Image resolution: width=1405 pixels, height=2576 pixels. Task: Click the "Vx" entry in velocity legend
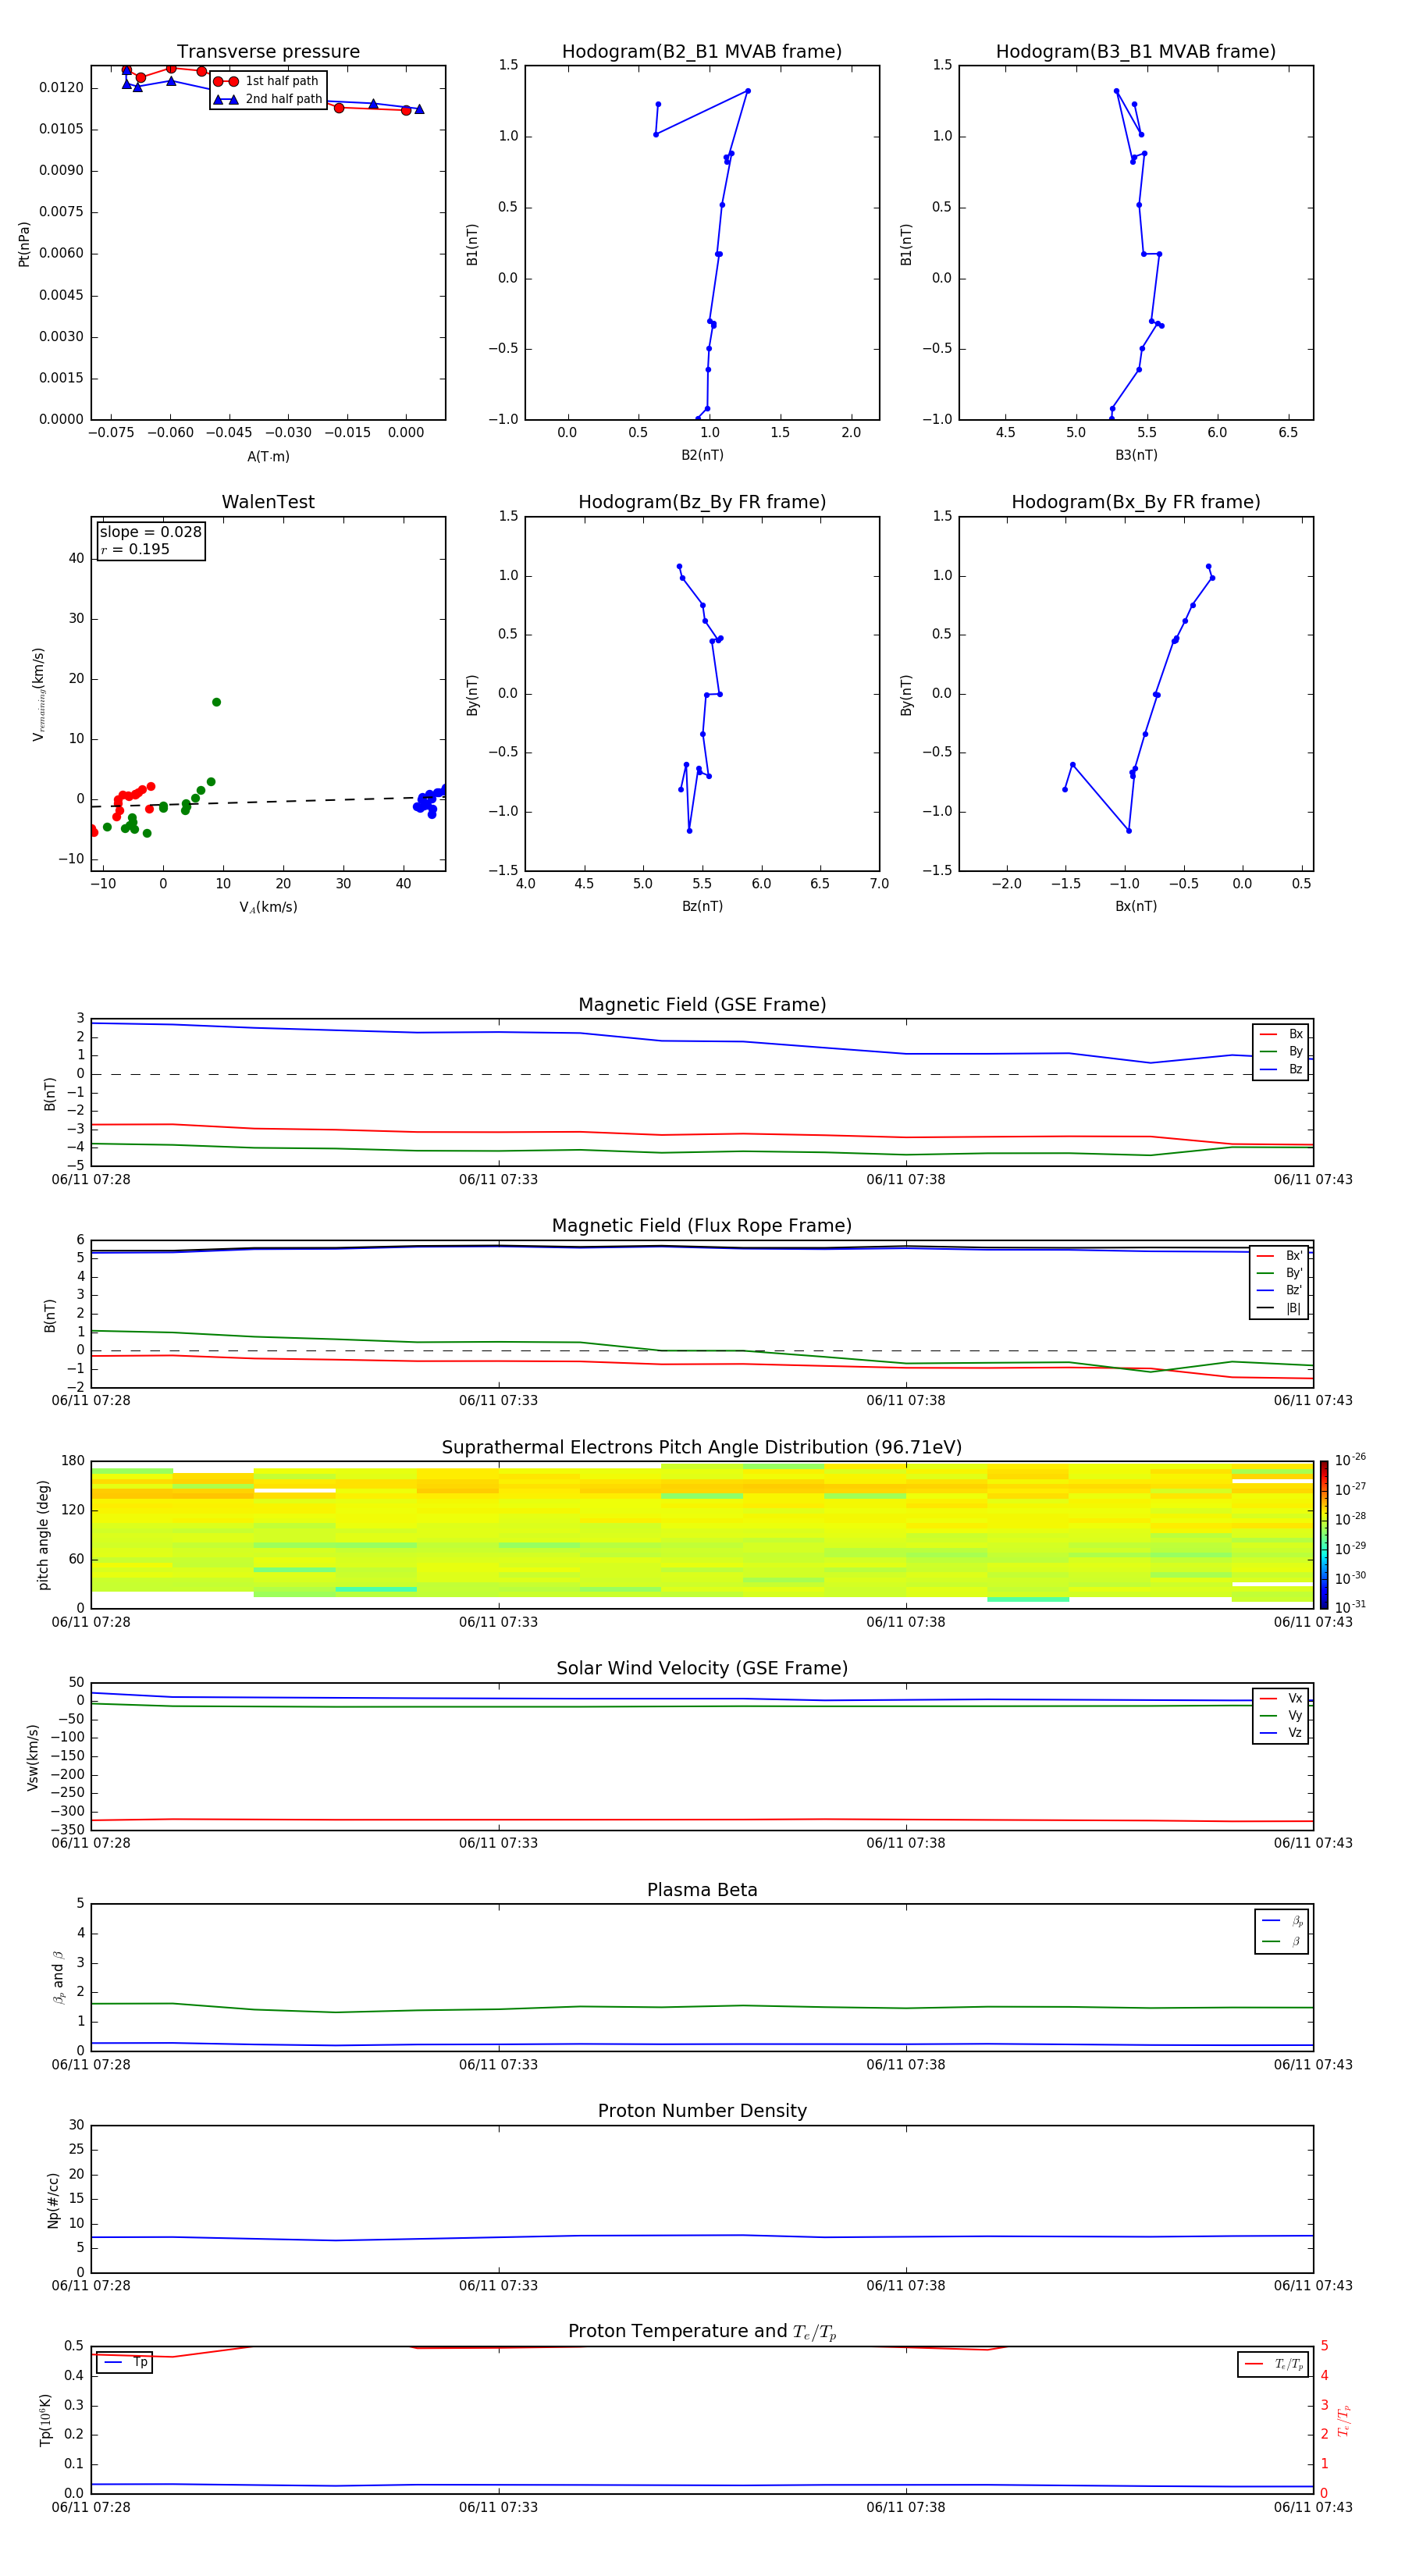point(1281,1698)
